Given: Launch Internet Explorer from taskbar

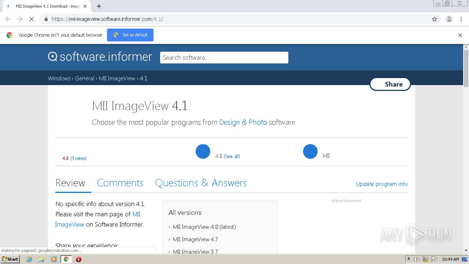Looking at the screenshot, I should [29, 259].
